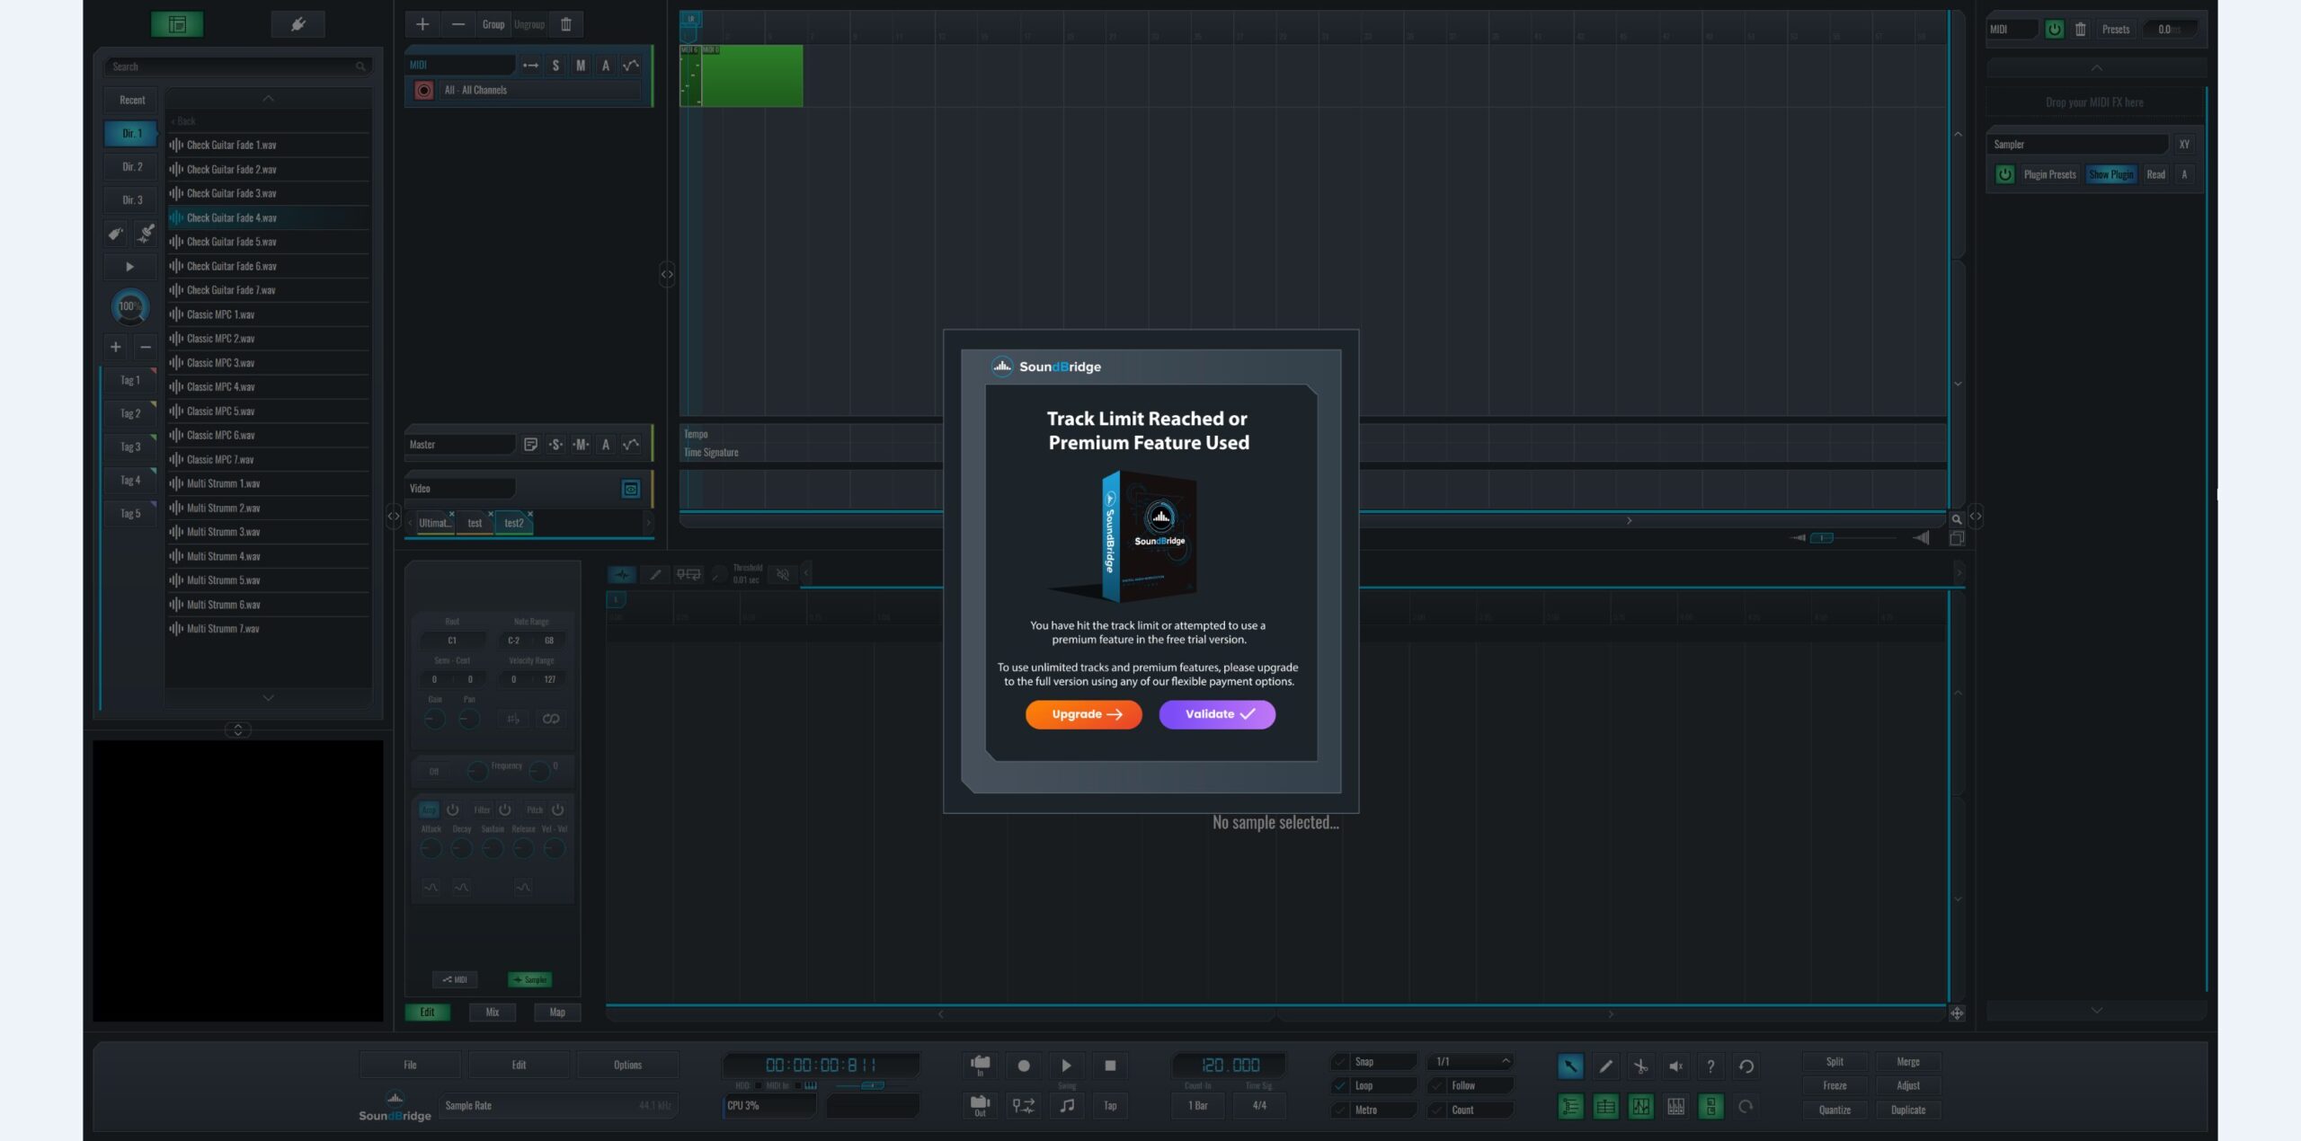
Task: Open the Options menu
Action: tap(627, 1065)
